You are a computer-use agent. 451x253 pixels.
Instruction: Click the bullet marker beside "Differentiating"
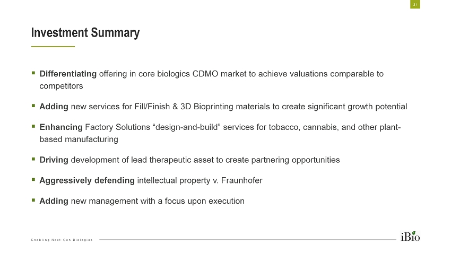click(33, 73)
